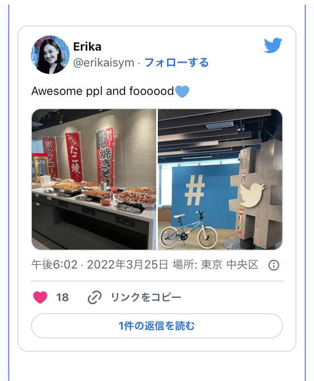Open the hashtag and bicycle photo
314x381 pixels.
coord(220,179)
